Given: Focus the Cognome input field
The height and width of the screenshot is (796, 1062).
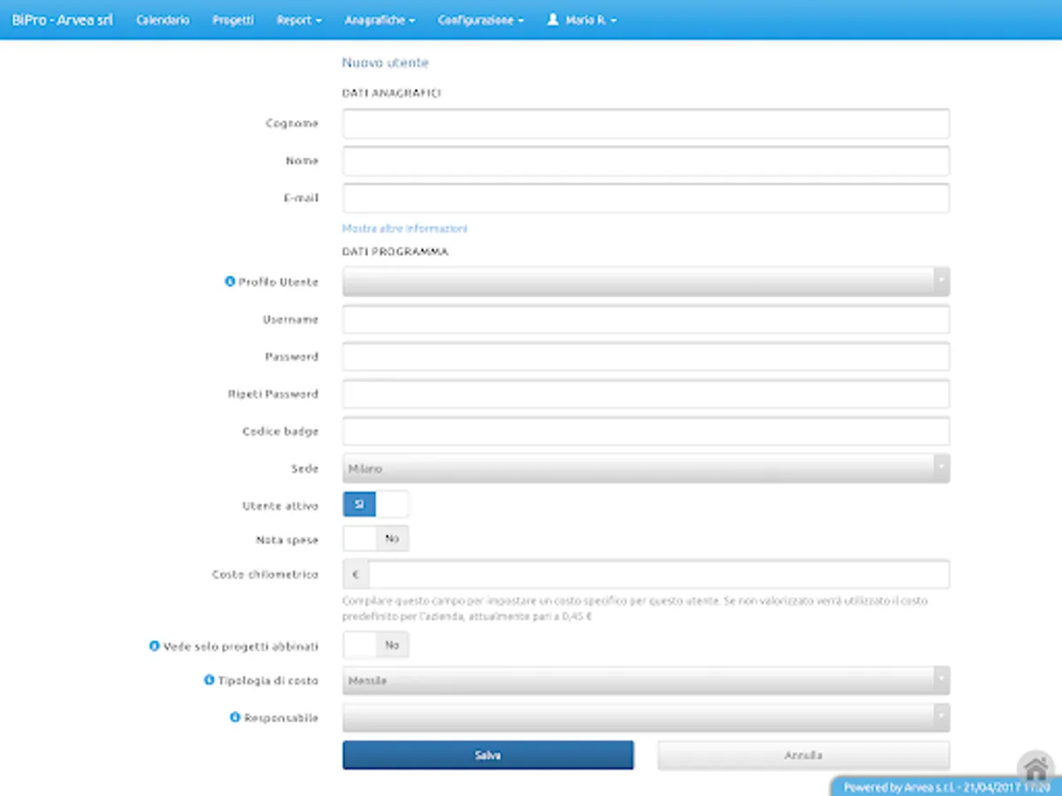Looking at the screenshot, I should [646, 124].
